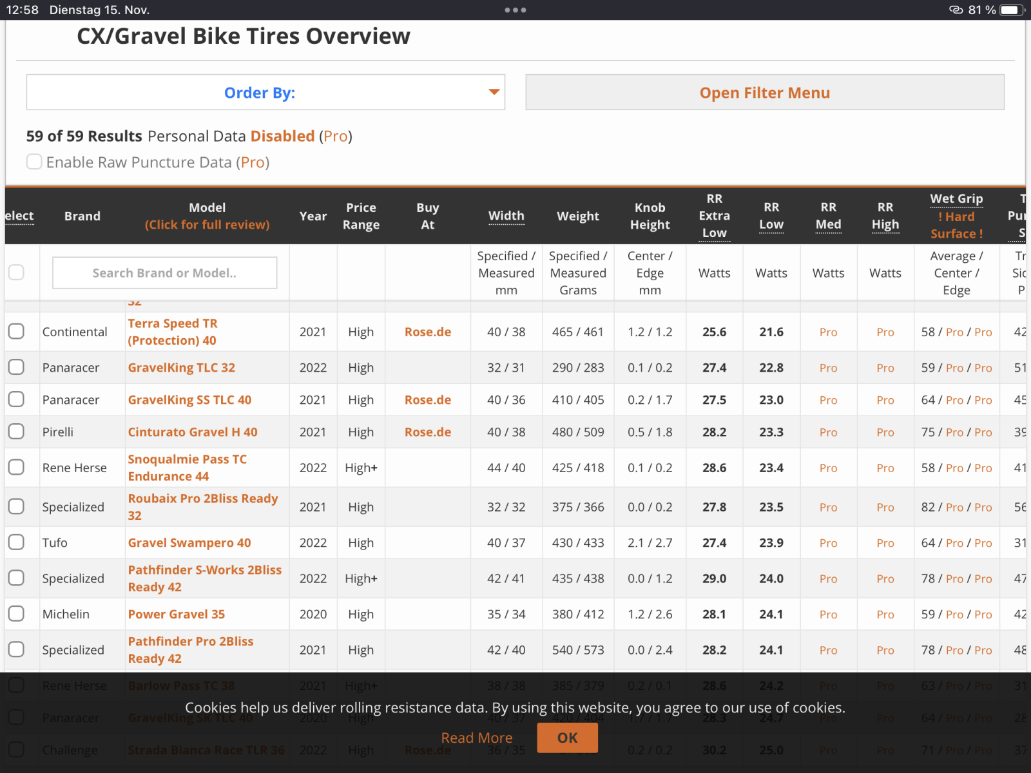Sort table by Width column header
The height and width of the screenshot is (773, 1031).
point(506,216)
